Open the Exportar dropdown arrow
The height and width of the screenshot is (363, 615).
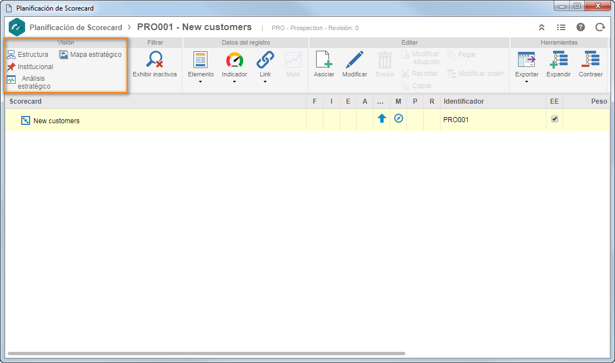tap(526, 82)
